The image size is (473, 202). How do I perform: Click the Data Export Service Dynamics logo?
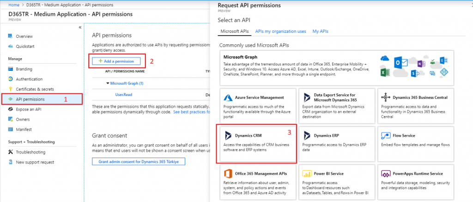coord(307,97)
